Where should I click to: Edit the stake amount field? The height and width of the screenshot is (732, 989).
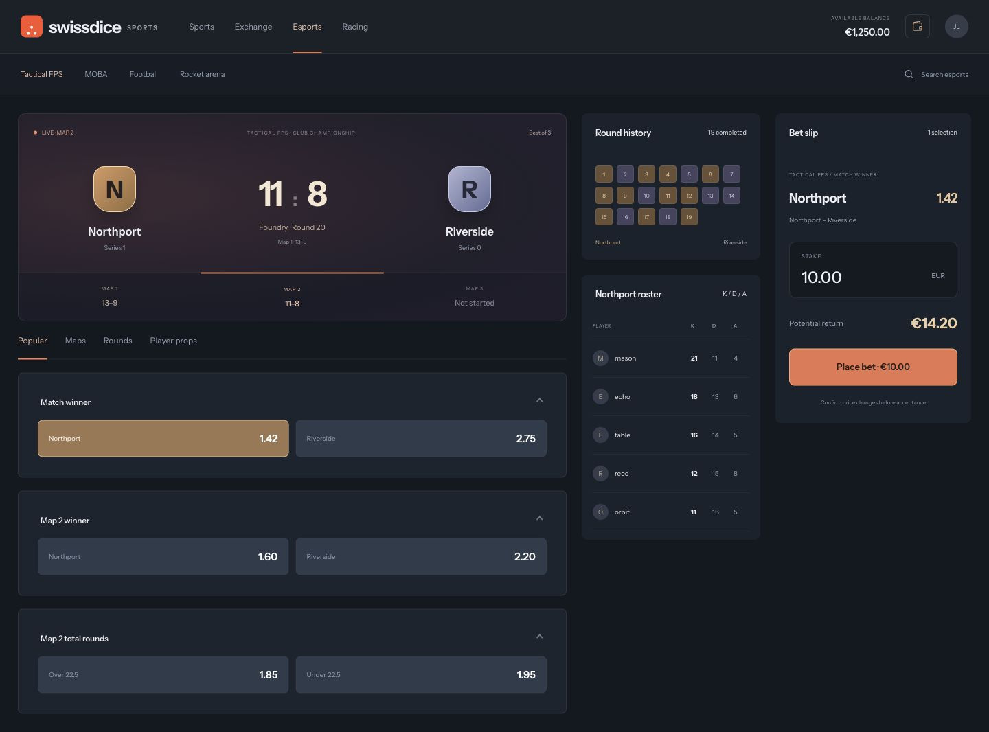tap(873, 270)
